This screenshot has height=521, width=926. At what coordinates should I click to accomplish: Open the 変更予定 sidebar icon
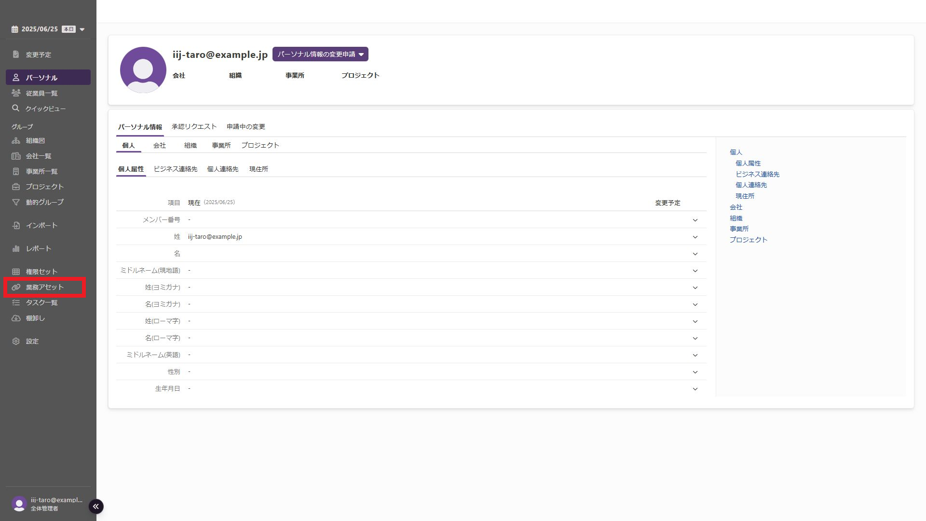coord(16,55)
